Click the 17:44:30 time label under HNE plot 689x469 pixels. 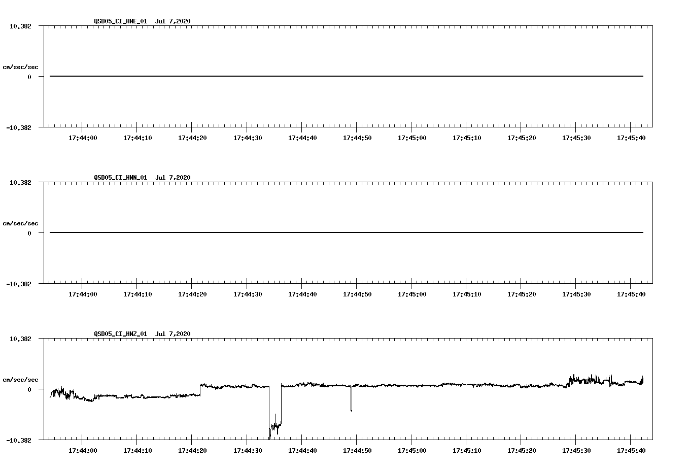pyautogui.click(x=248, y=138)
